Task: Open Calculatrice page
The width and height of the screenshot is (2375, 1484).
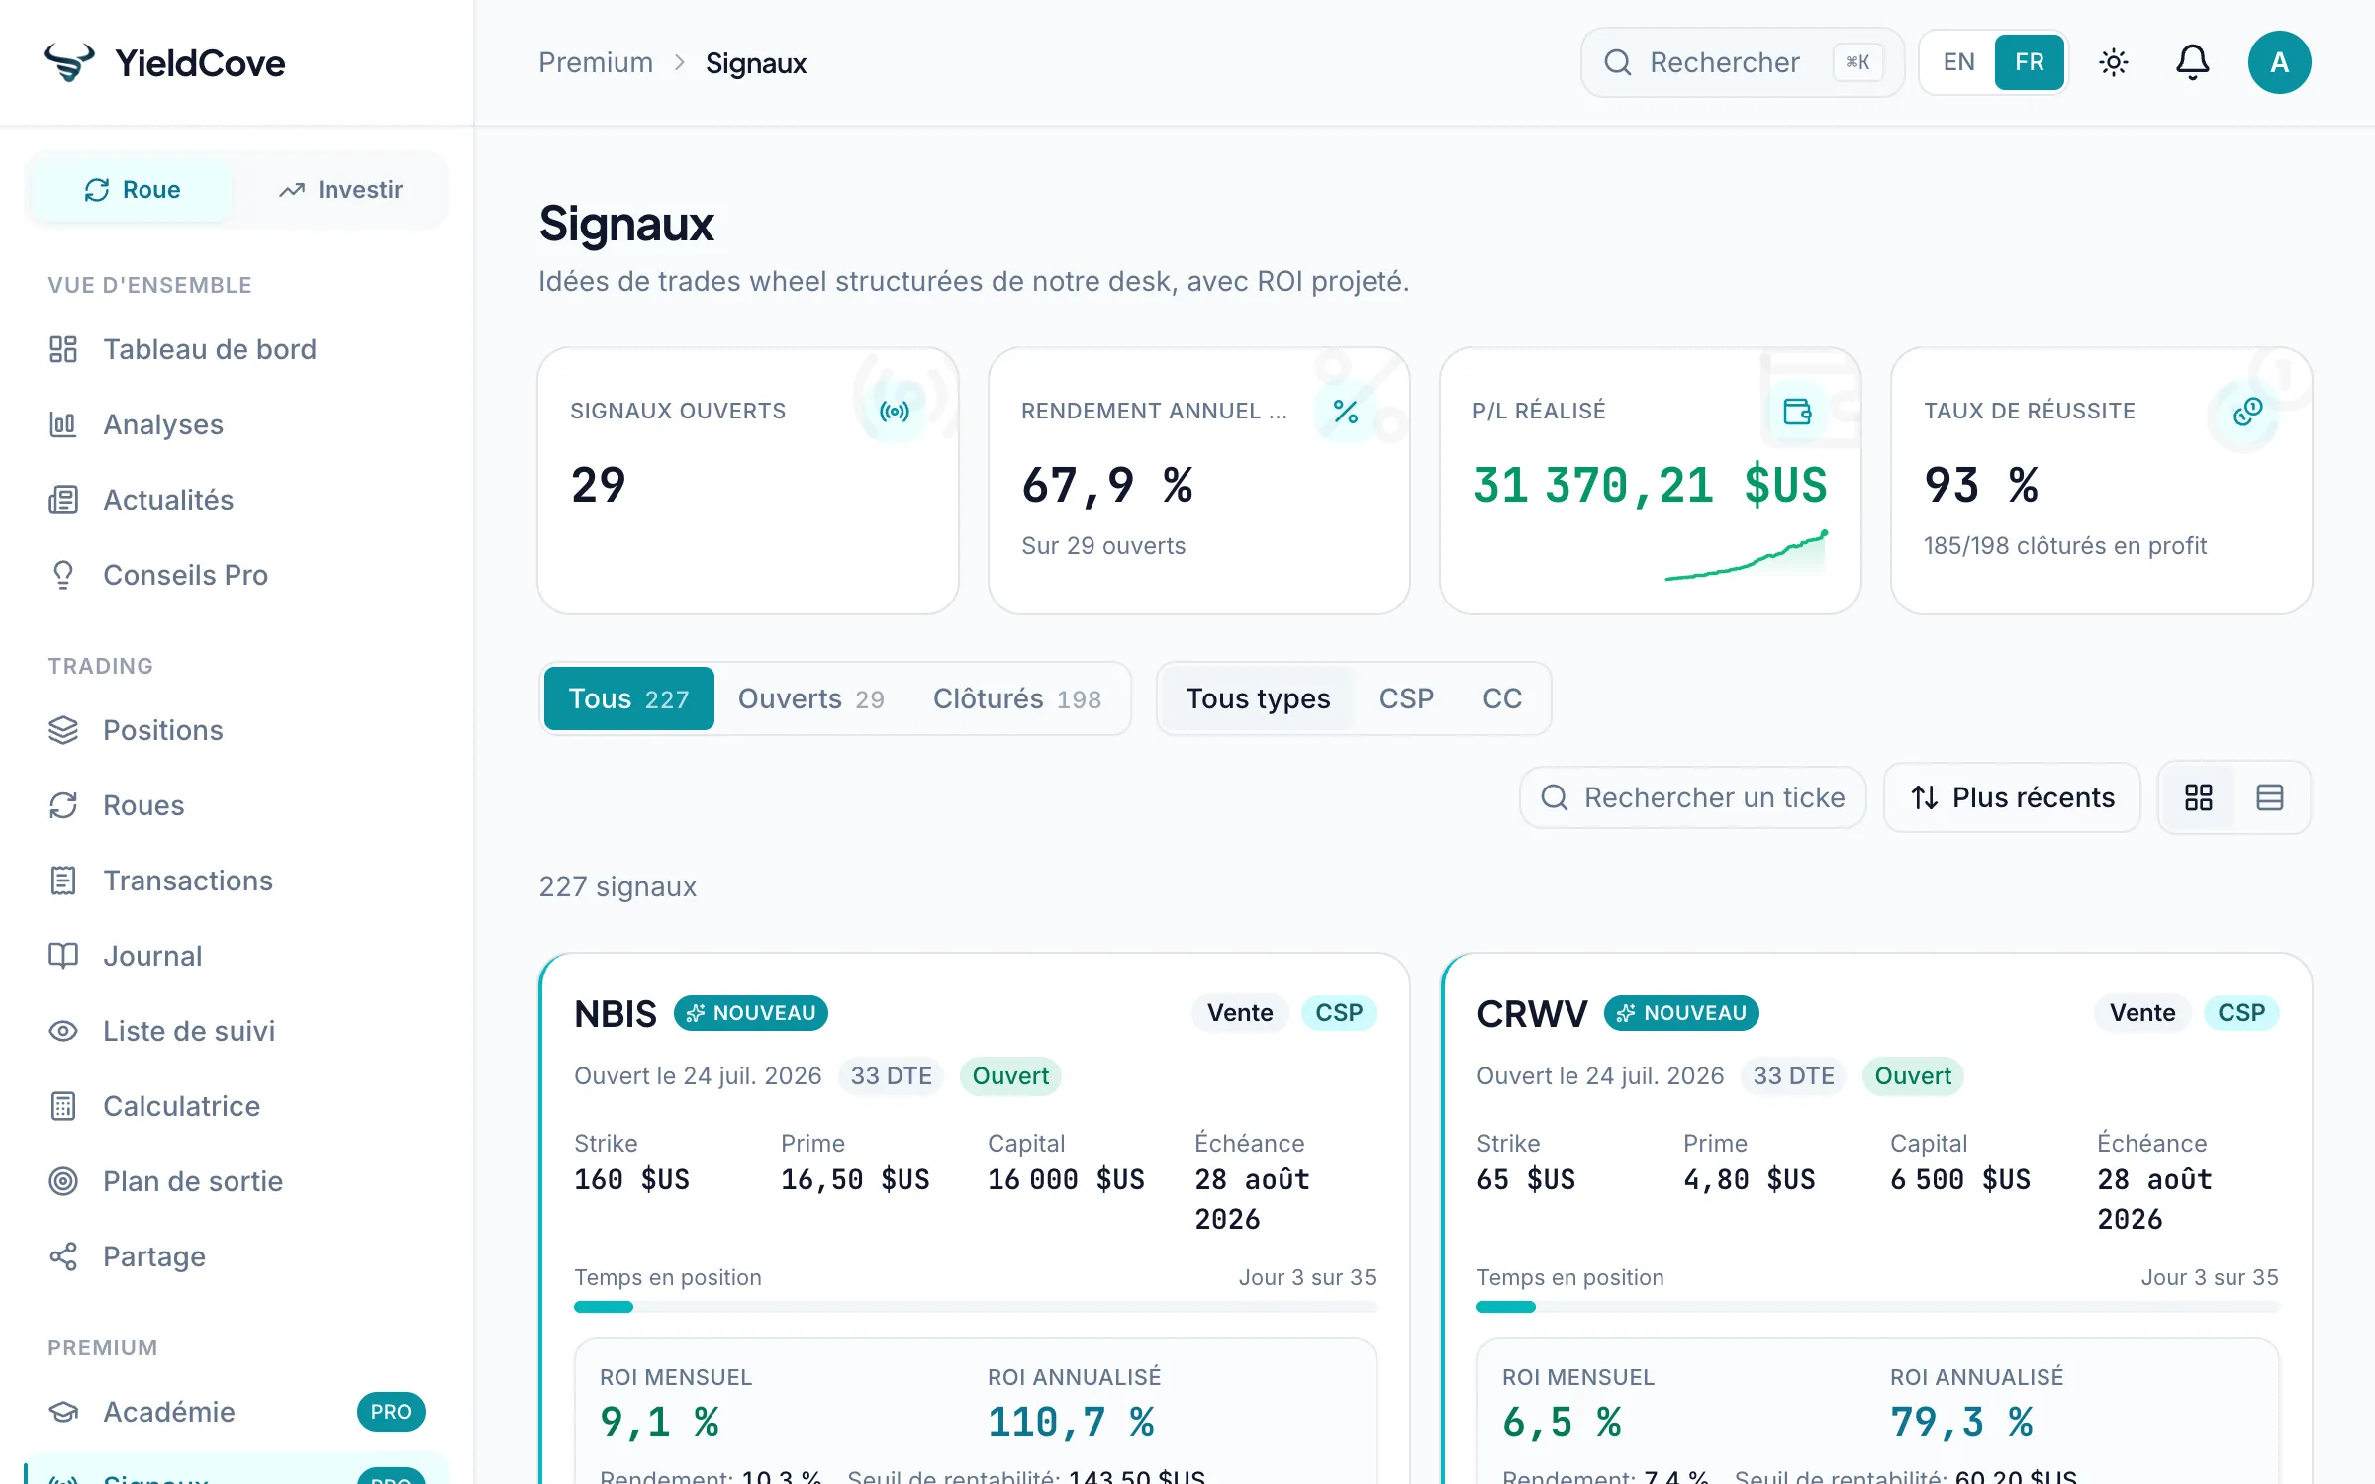Action: click(237, 1106)
